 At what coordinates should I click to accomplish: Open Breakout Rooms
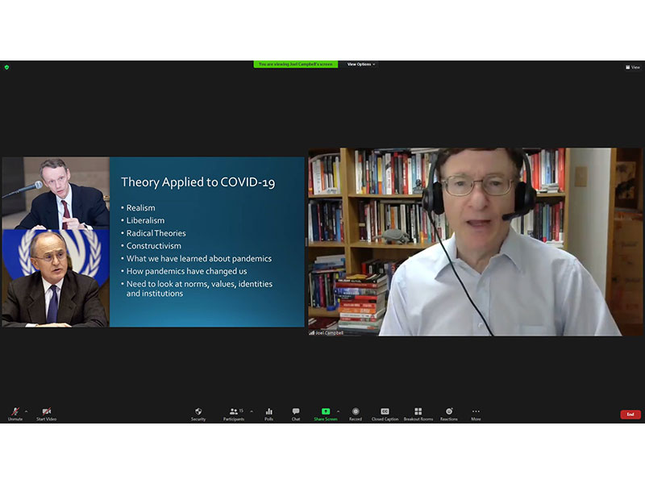[x=418, y=412]
